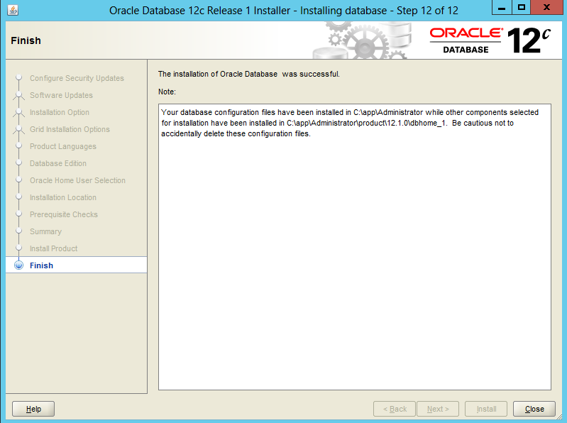Click the 'Finish' heading in the banner
This screenshot has height=423, width=567.
coord(26,40)
